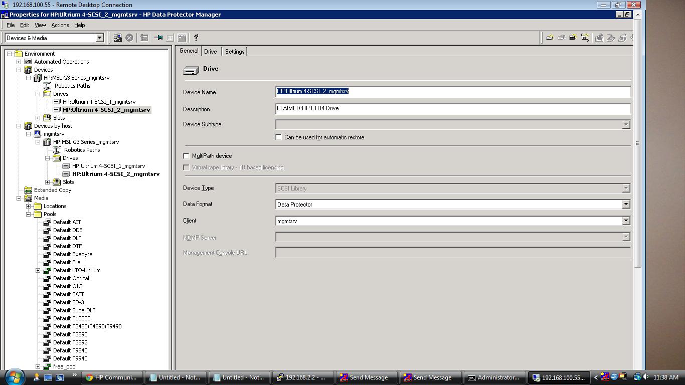Screen dimensions: 685x385
Task: Click the Import Client toolbar icon
Action: (x=117, y=38)
